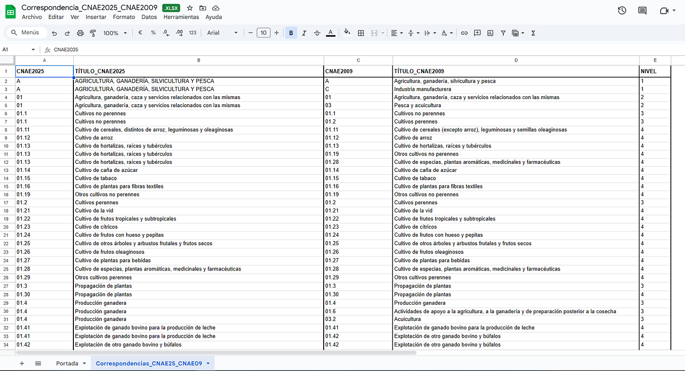The width and height of the screenshot is (685, 371).
Task: Open the Insertar menu
Action: 96,17
